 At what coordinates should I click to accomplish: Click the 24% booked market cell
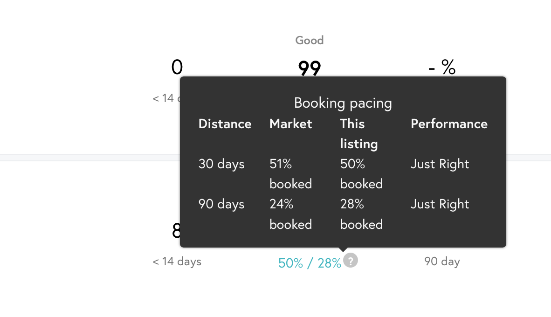[x=290, y=214]
